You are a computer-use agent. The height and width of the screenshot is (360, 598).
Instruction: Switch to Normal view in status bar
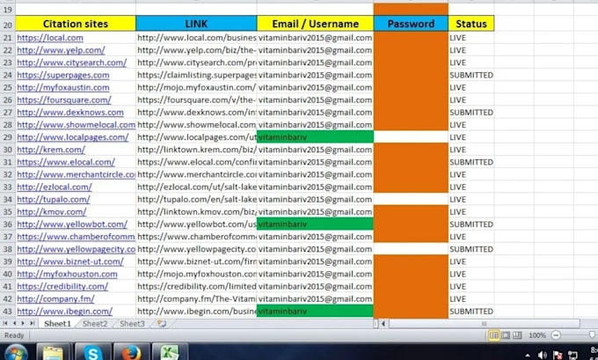[493, 335]
